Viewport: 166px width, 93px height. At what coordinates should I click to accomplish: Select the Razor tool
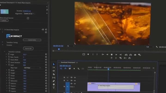[x=54, y=74]
